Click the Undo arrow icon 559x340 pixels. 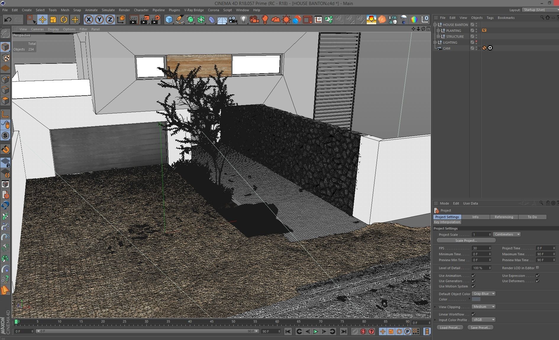(x=8, y=20)
